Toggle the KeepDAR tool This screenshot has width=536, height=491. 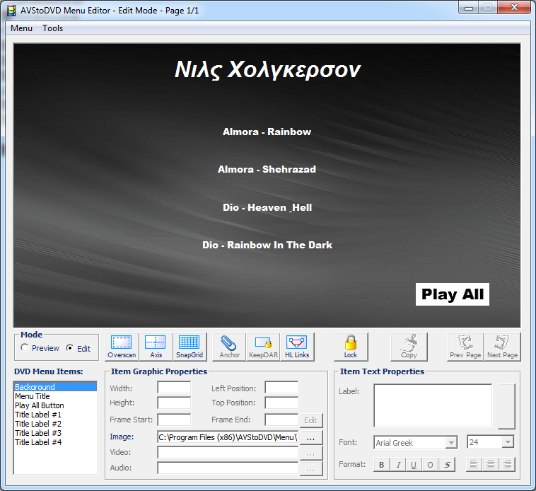(x=263, y=347)
